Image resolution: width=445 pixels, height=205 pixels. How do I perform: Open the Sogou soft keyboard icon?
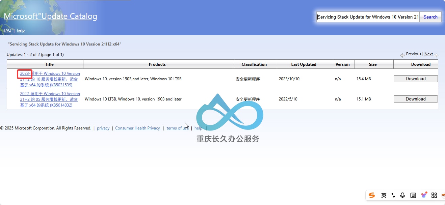pos(413,195)
